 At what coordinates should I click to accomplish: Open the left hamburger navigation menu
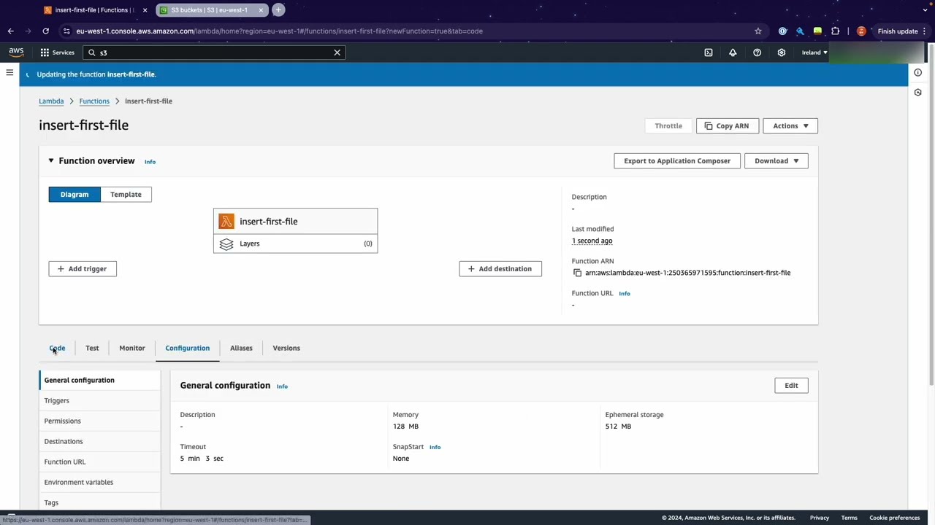pyautogui.click(x=9, y=72)
